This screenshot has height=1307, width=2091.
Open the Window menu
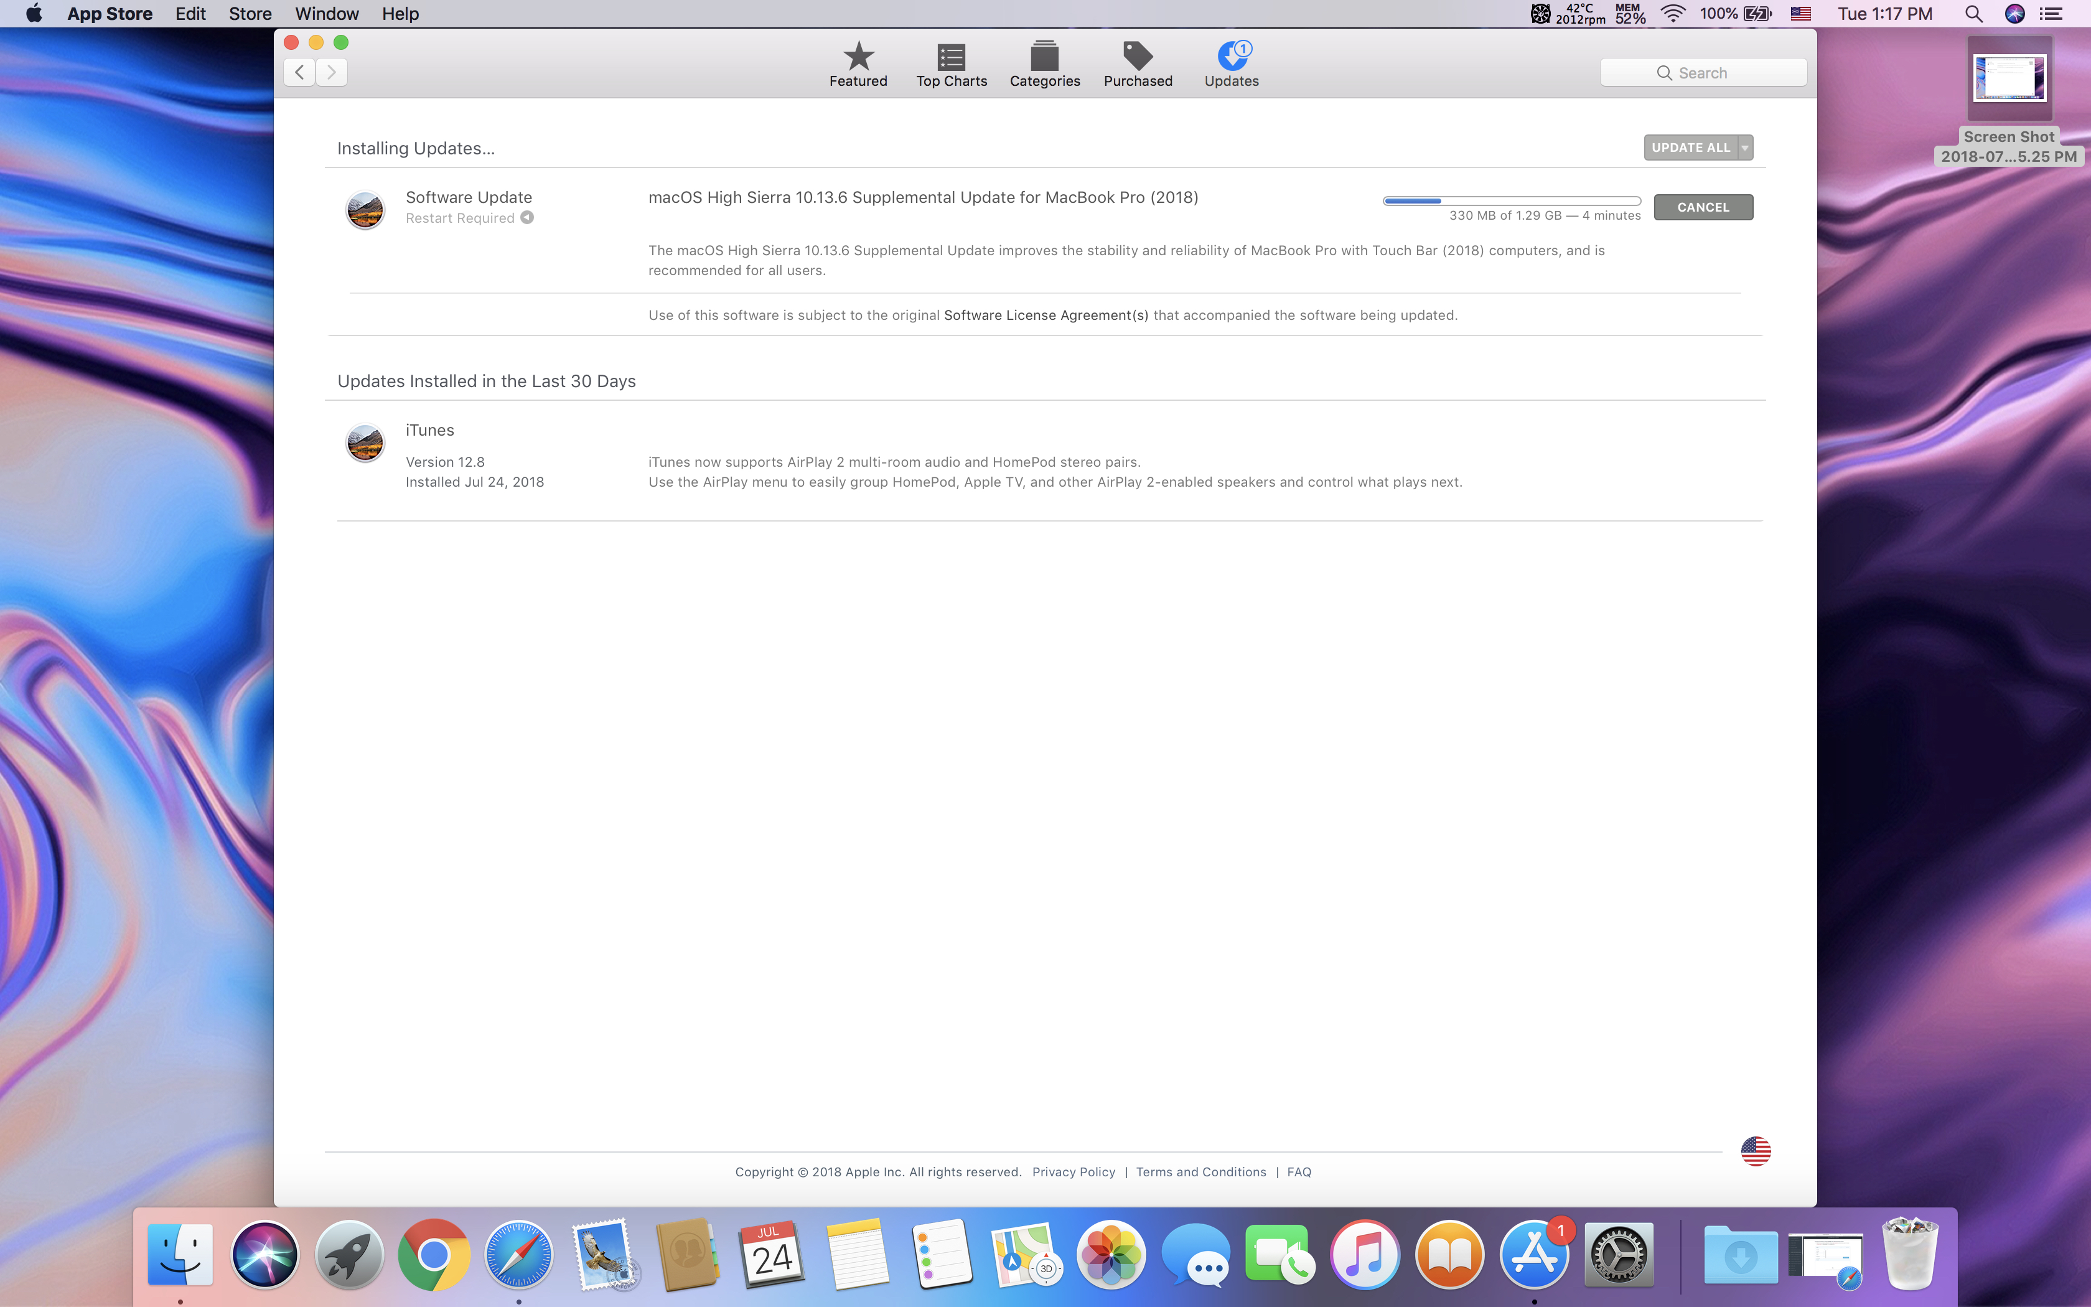(327, 14)
